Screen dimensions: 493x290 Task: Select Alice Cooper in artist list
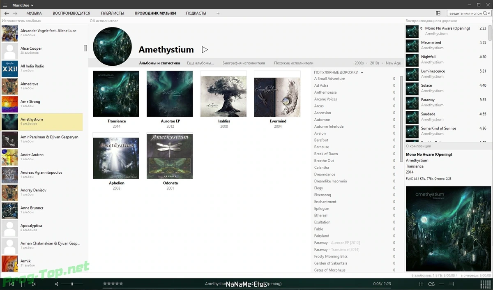(x=42, y=51)
